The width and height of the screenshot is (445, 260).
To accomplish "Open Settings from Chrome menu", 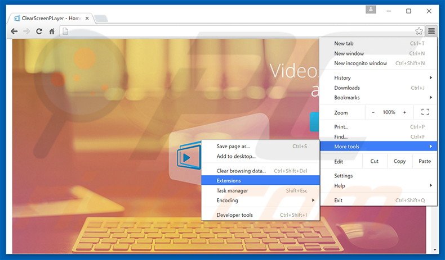I will [379, 176].
